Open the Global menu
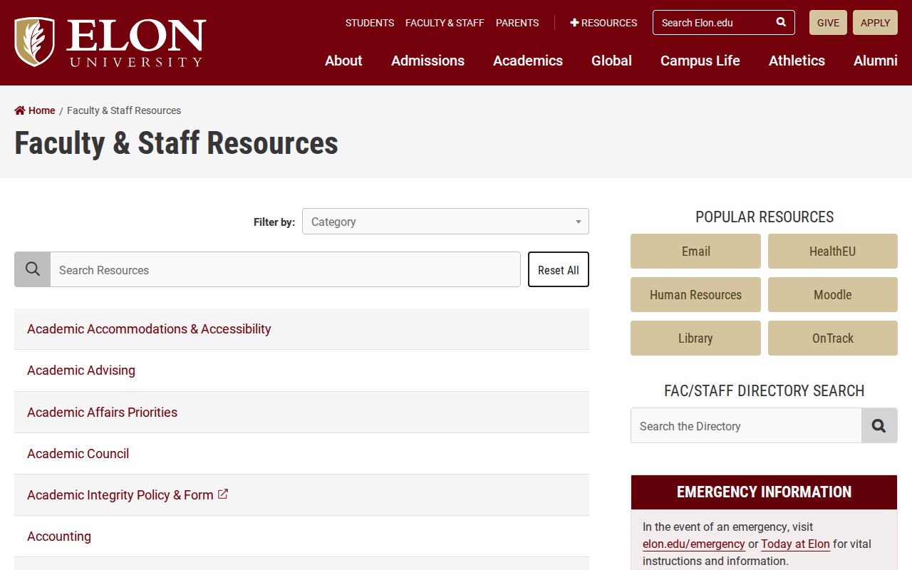The width and height of the screenshot is (912, 570). (x=611, y=61)
